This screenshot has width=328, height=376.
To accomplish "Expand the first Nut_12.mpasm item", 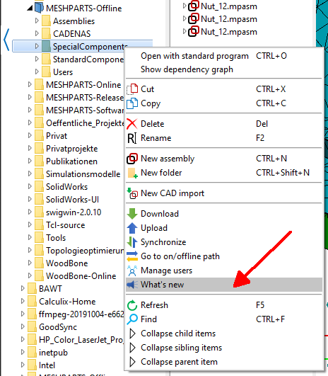I will pyautogui.click(x=184, y=6).
